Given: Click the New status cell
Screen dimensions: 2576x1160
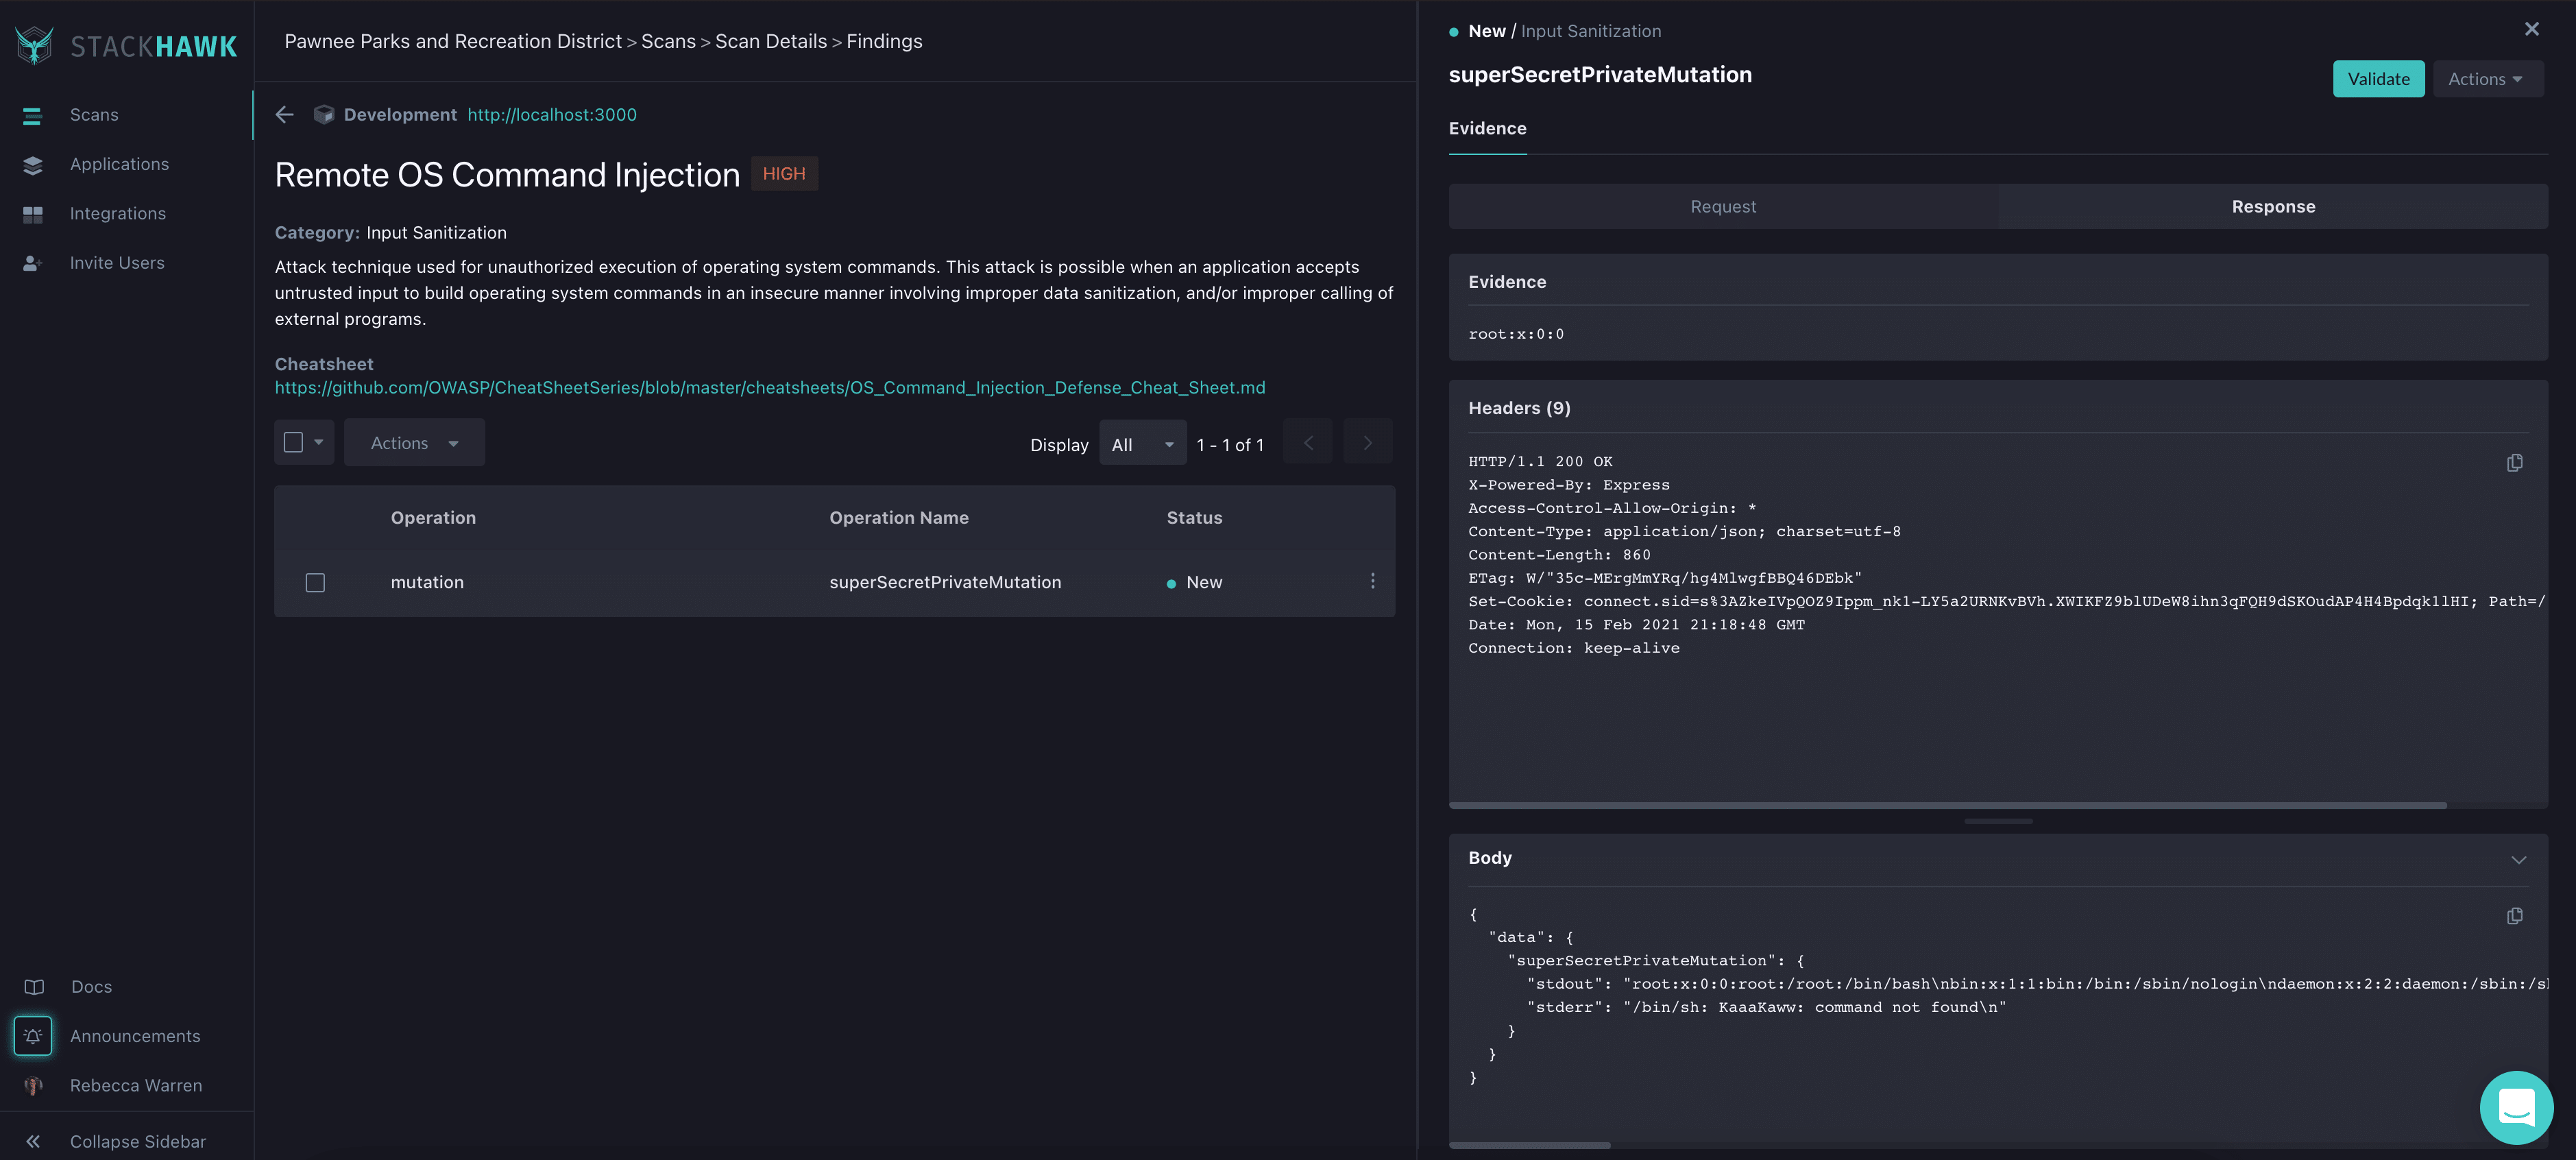Looking at the screenshot, I should point(1195,583).
